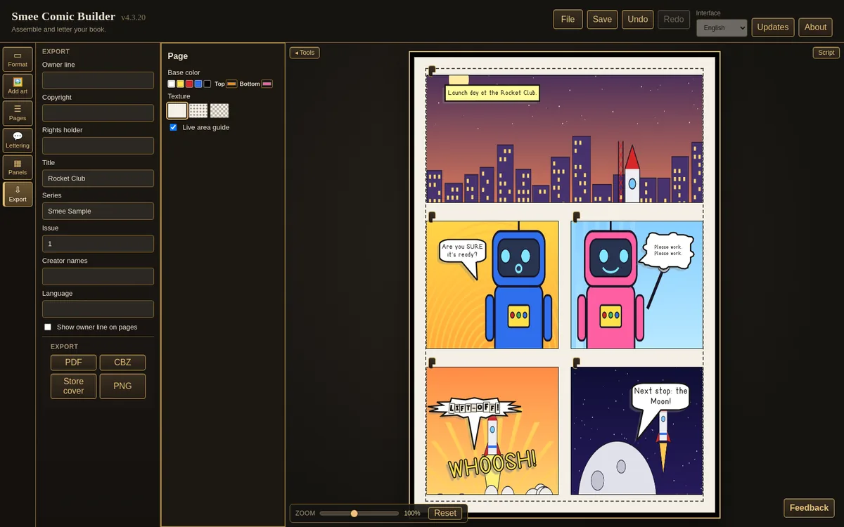Enable Show owner line on pages
Viewport: 844px width, 527px height.
point(48,327)
